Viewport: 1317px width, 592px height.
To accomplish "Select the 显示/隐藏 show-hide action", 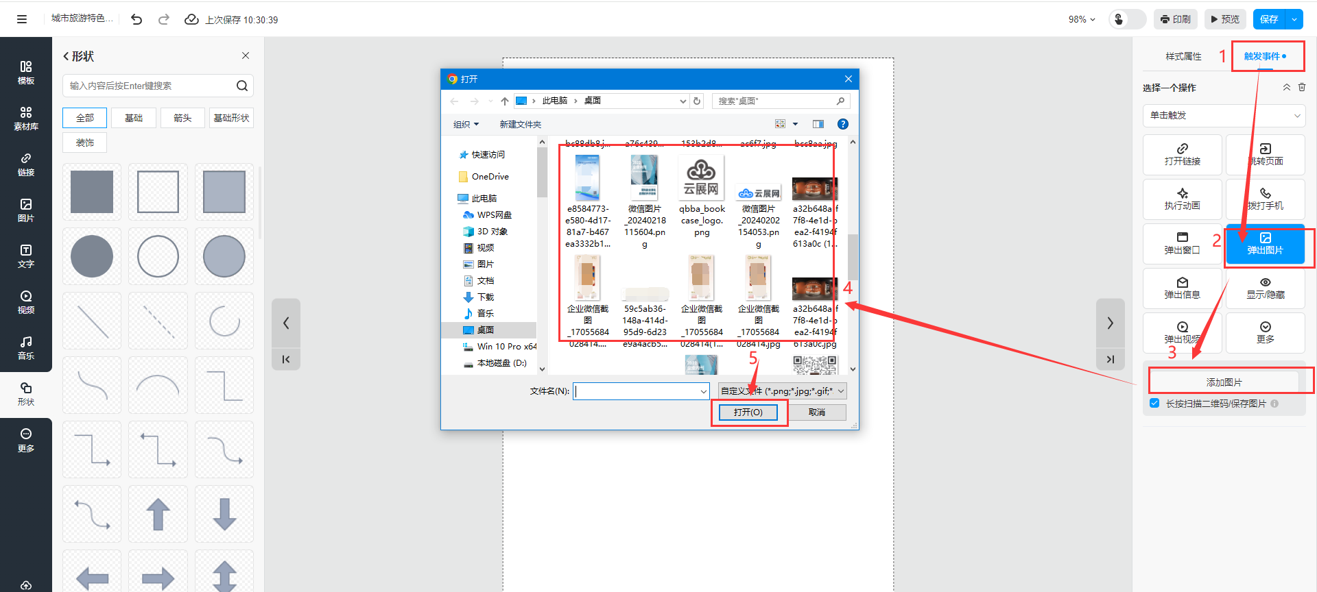I will point(1265,288).
